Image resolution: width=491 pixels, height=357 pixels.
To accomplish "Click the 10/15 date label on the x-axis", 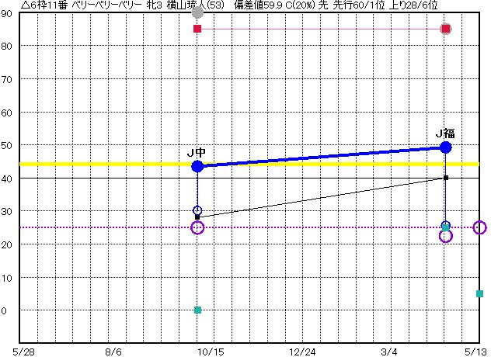I will coord(211,351).
